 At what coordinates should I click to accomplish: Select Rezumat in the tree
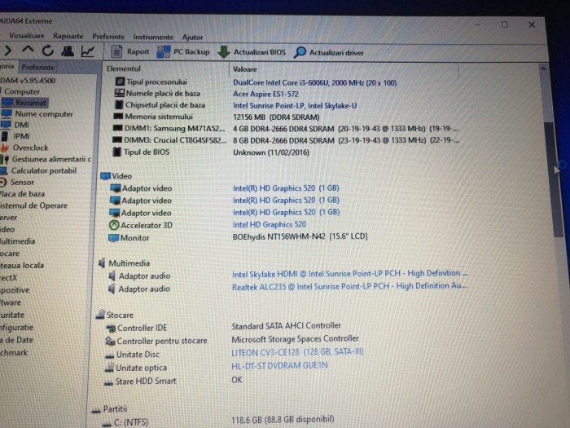(31, 103)
